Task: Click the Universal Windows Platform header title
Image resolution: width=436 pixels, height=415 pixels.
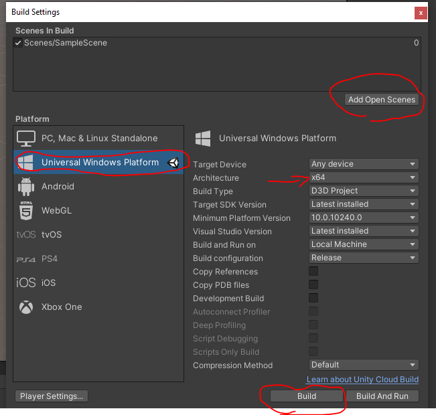Action: [x=277, y=138]
